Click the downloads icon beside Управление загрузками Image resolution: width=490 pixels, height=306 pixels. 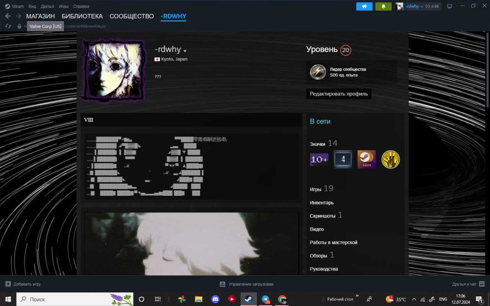click(x=222, y=284)
